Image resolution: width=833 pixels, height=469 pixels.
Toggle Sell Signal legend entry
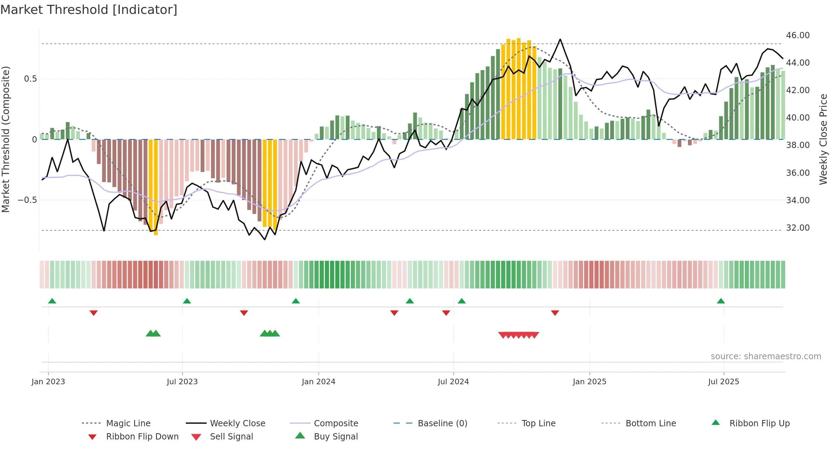[x=222, y=436]
